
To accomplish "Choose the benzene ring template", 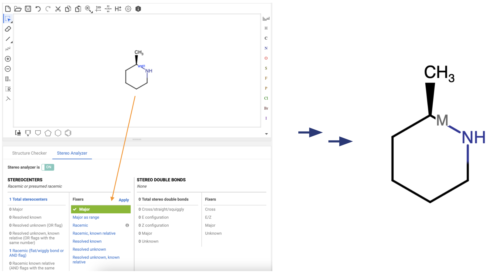I will 68,133.
